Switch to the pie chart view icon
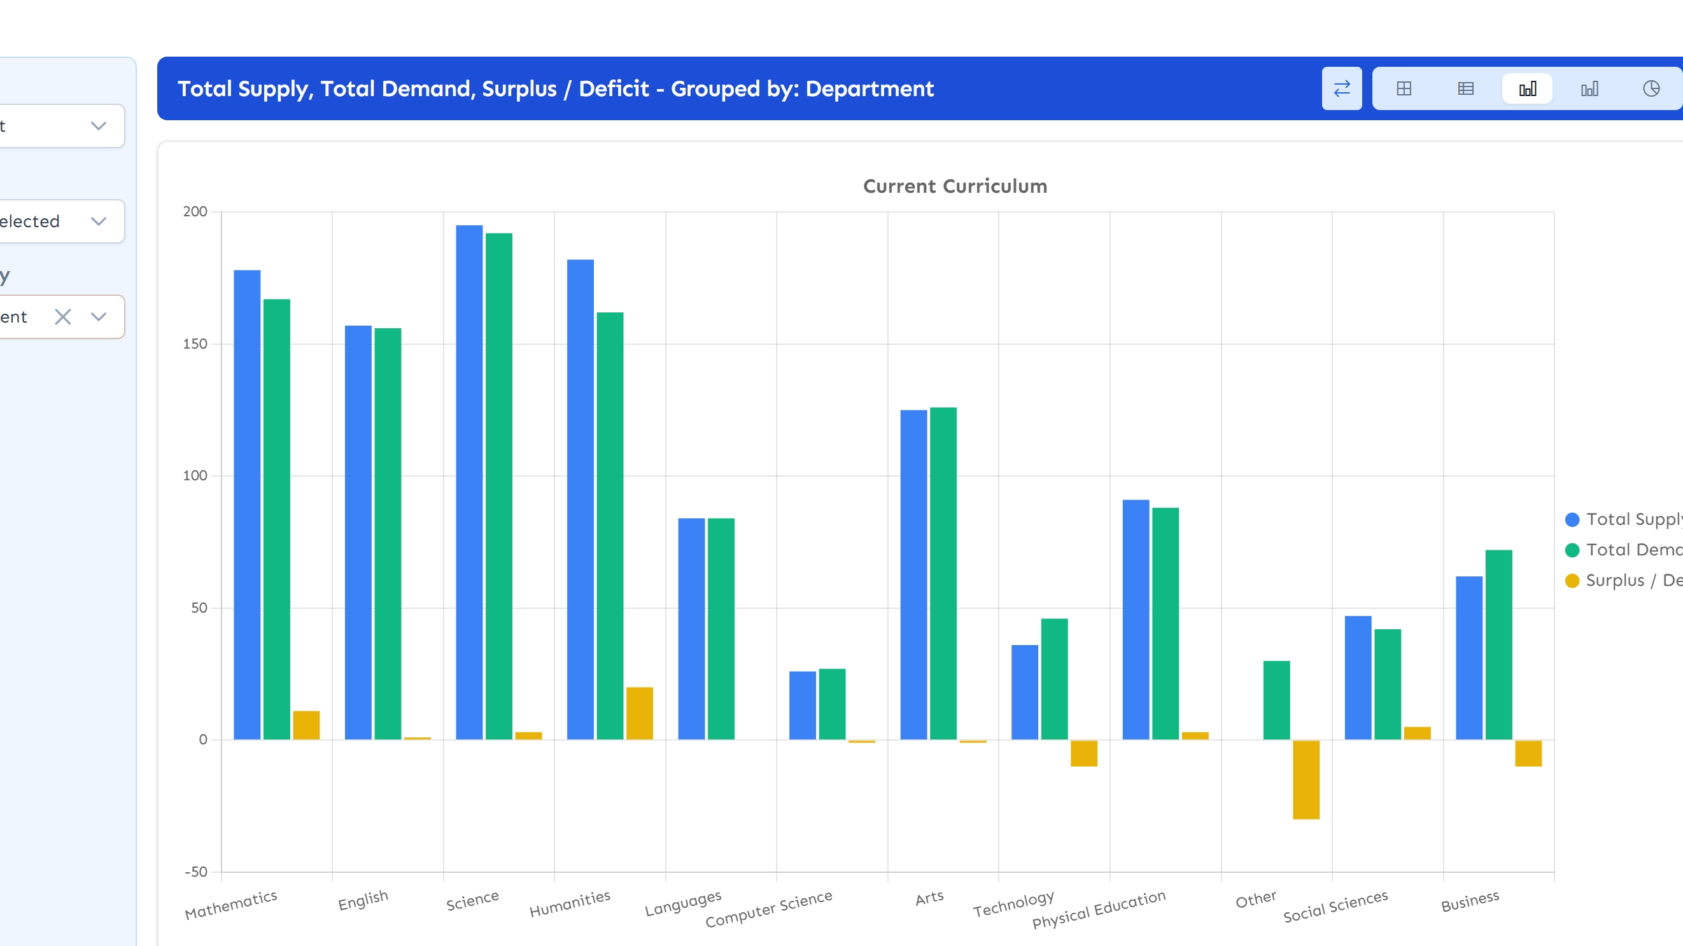 tap(1651, 88)
